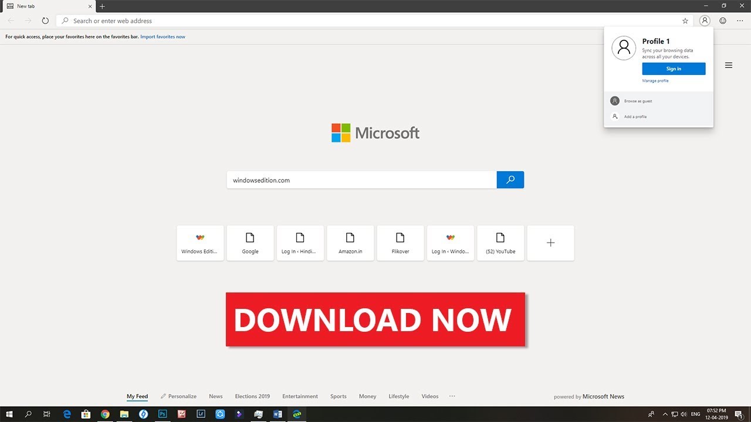Click the profile avatar icon in the toolbar
Screen dimensions: 751x422
[705, 21]
